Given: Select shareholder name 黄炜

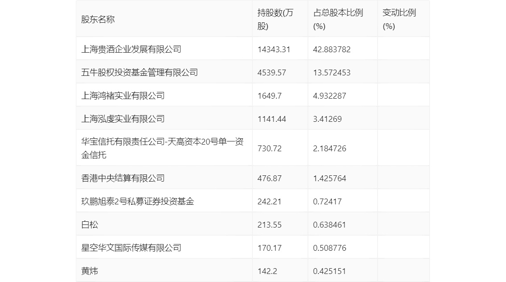Looking at the screenshot, I should coord(89,271).
